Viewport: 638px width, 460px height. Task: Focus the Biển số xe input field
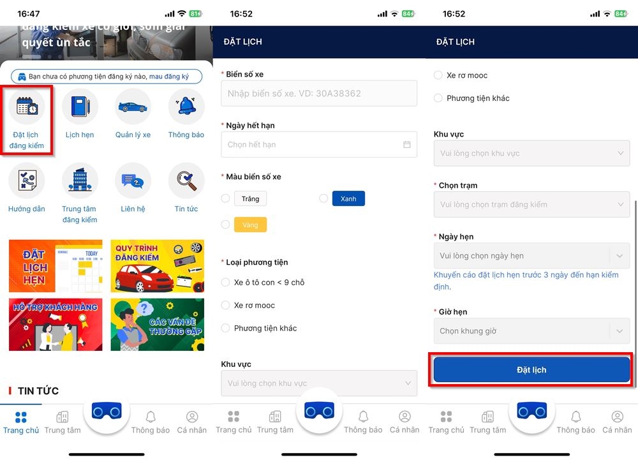click(x=319, y=93)
